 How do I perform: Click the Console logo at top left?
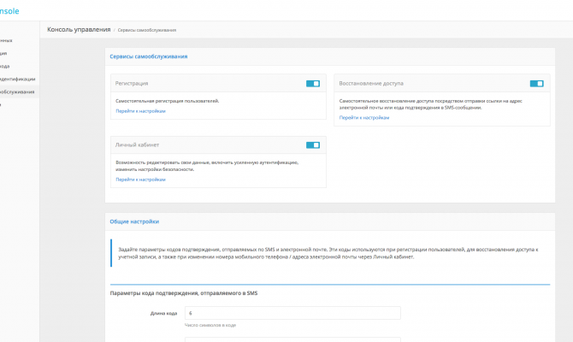[9, 9]
